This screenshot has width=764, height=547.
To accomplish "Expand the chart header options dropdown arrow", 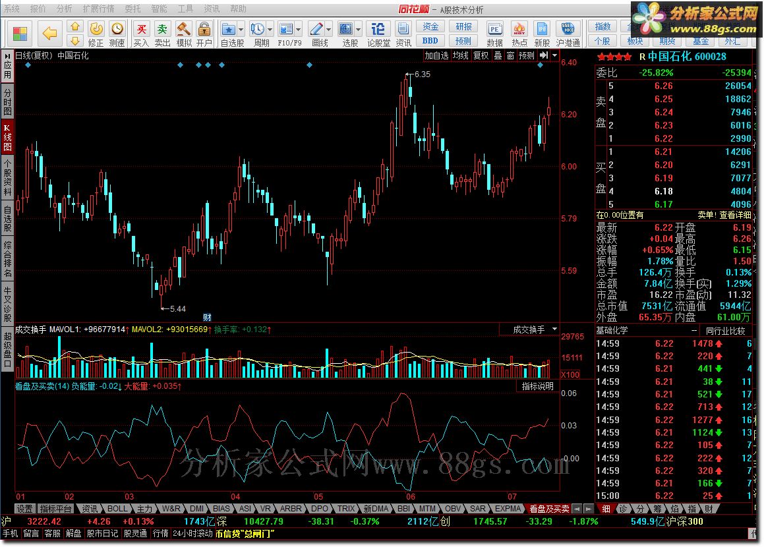I will [554, 55].
